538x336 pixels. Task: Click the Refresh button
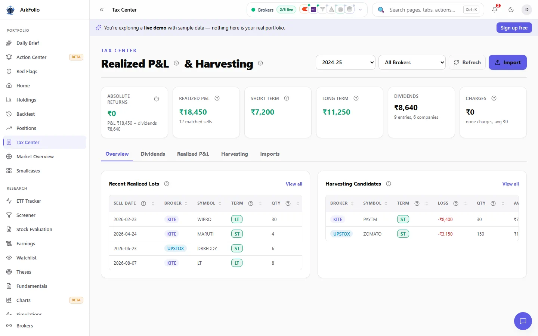pos(467,62)
